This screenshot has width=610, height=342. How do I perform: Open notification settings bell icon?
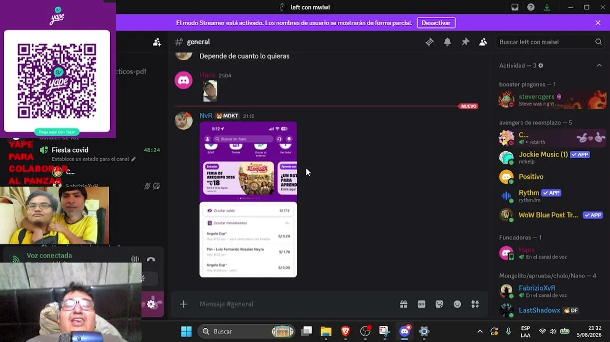[x=448, y=42]
